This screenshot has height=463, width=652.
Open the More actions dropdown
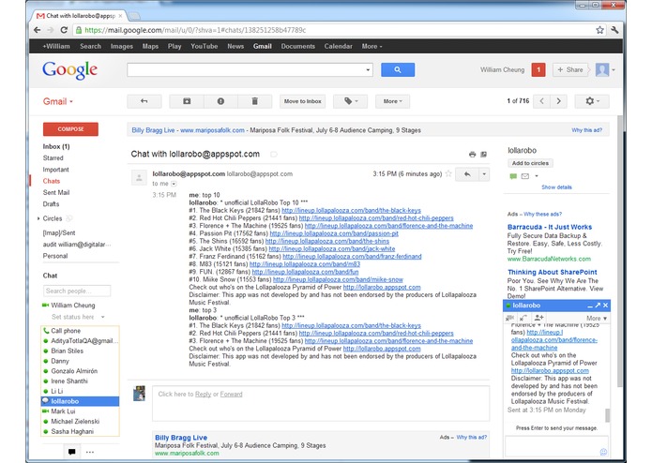[x=392, y=101]
